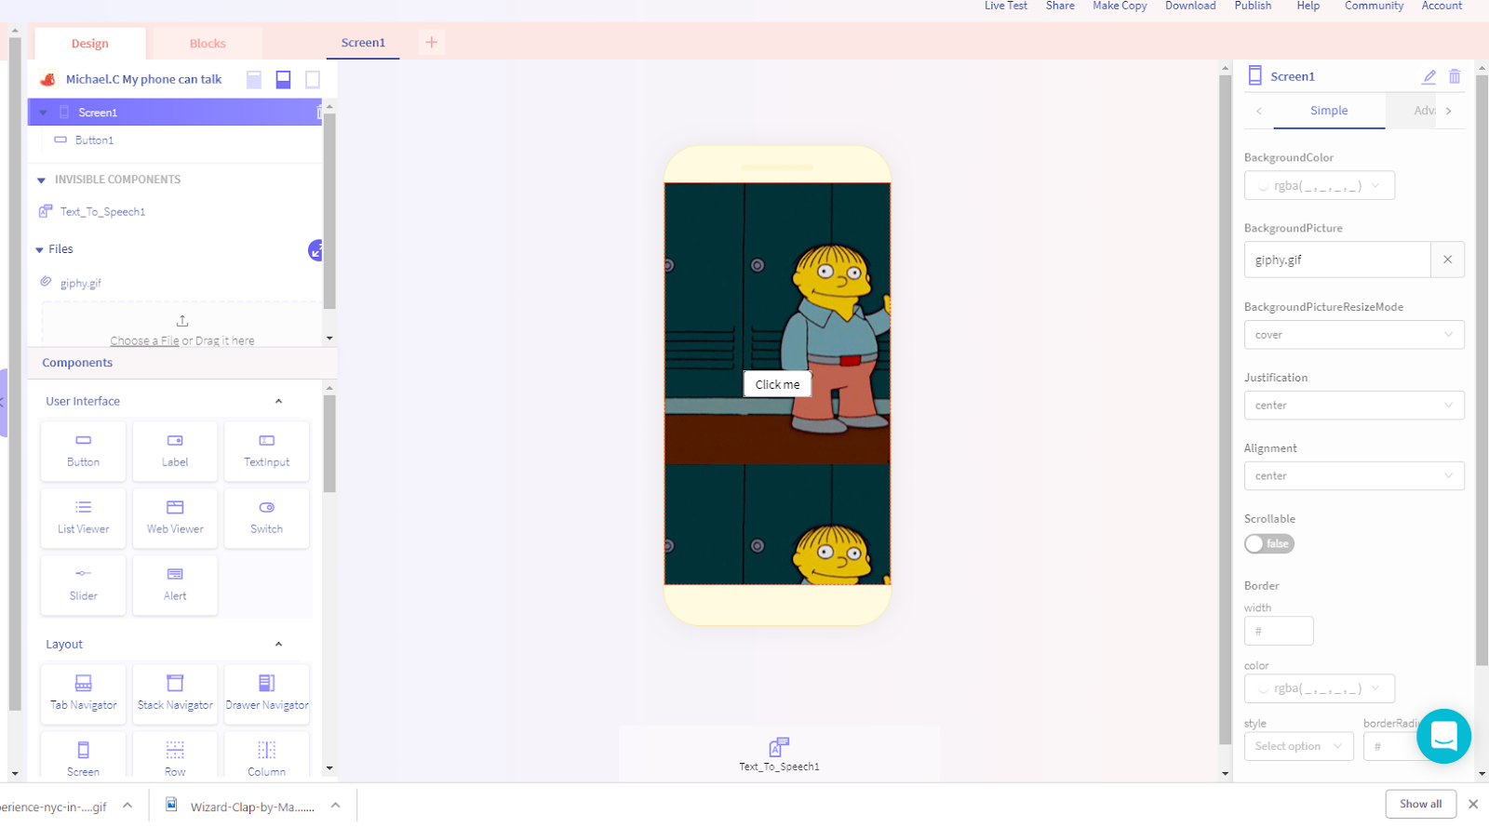
Task: Close the downloads bar
Action: click(1473, 804)
